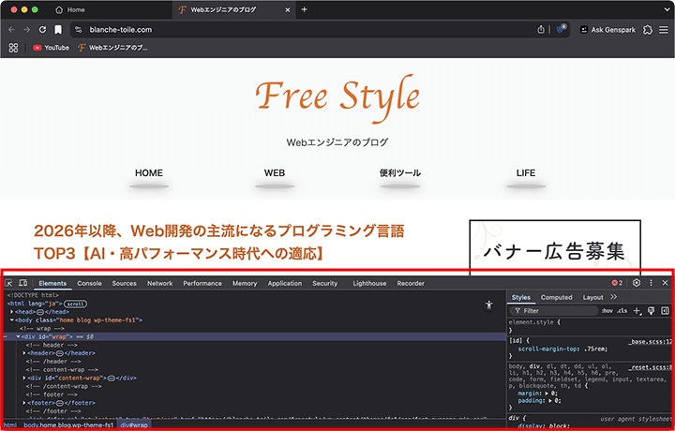Toggle the :hov element state panel

click(x=607, y=311)
